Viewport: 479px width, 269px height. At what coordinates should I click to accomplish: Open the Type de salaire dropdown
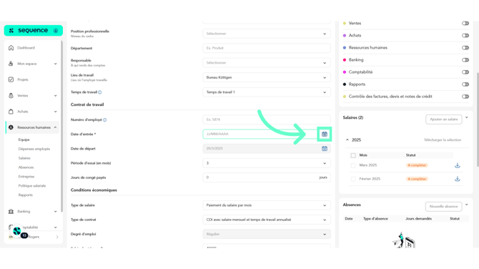[x=267, y=205]
